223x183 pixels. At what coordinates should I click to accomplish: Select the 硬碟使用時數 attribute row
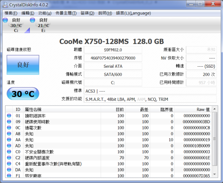109,121
